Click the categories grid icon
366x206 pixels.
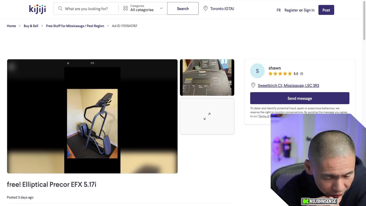[x=125, y=8]
